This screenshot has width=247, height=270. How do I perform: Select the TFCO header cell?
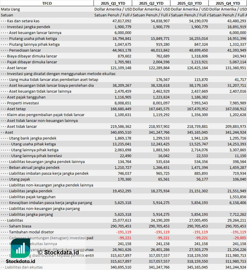tap(47, 3)
